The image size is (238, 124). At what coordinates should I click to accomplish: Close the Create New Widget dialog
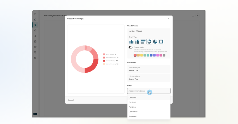point(168,19)
